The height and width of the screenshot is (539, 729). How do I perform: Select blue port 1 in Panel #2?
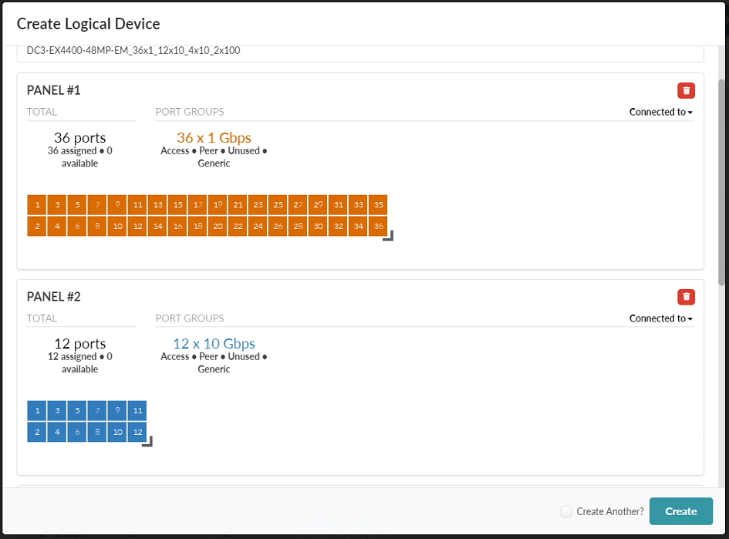click(37, 411)
